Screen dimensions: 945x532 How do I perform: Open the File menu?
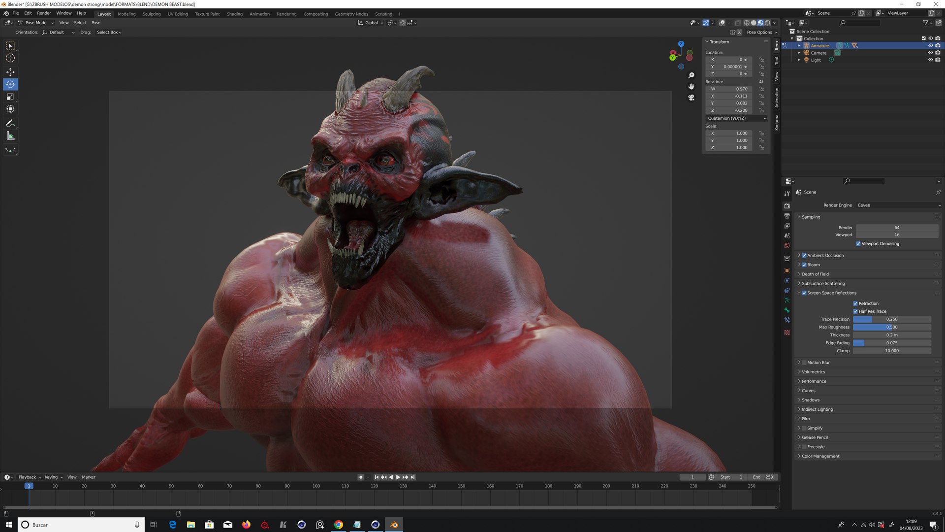point(16,13)
